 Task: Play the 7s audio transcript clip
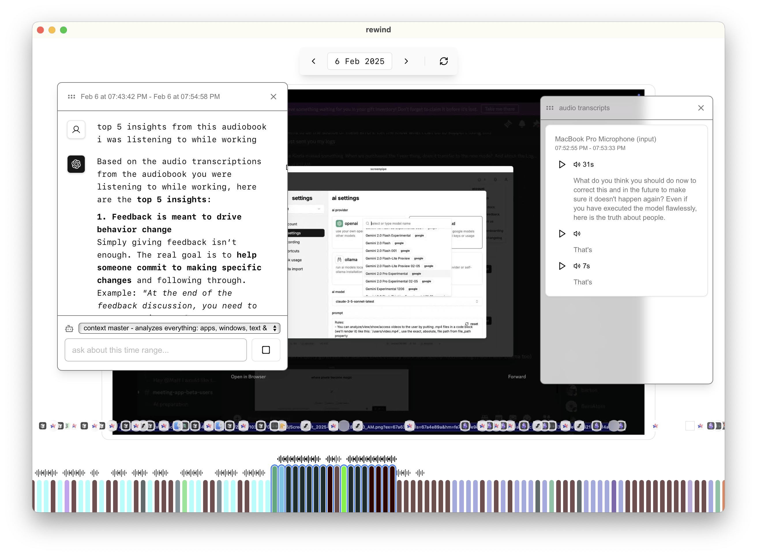[562, 266]
